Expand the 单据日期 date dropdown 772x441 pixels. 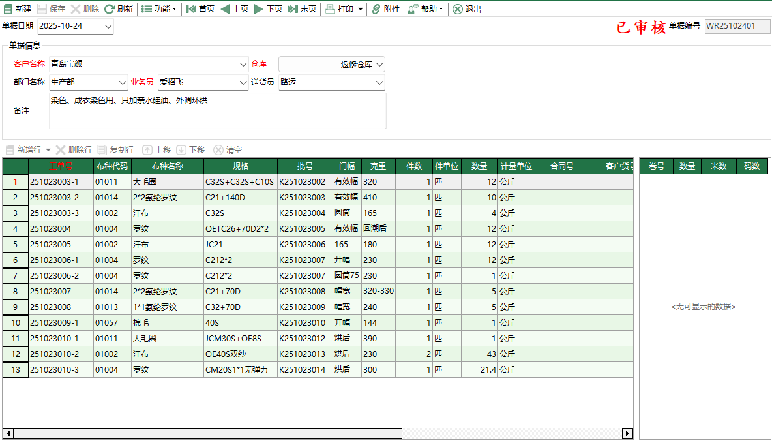[108, 27]
